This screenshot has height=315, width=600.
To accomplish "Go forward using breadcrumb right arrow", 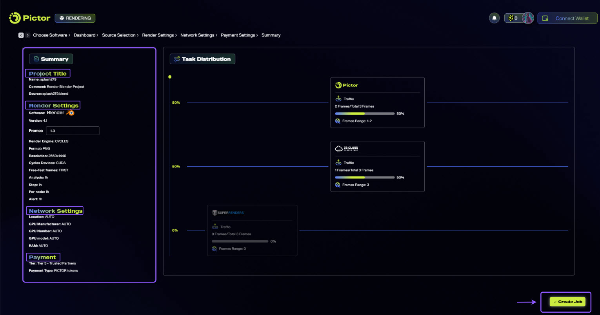I will (27, 35).
